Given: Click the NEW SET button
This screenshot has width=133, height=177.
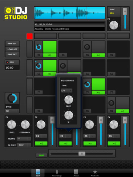Looking at the screenshot, I should [12, 44].
